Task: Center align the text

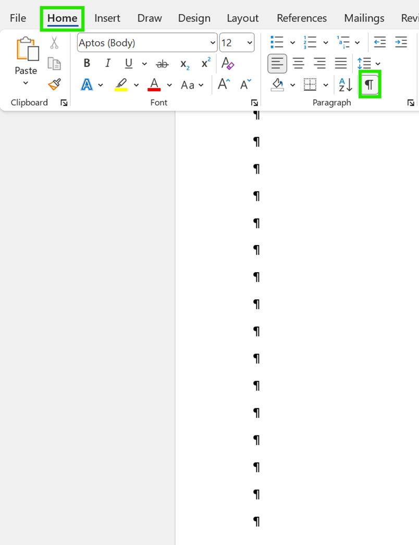Action: pyautogui.click(x=299, y=64)
